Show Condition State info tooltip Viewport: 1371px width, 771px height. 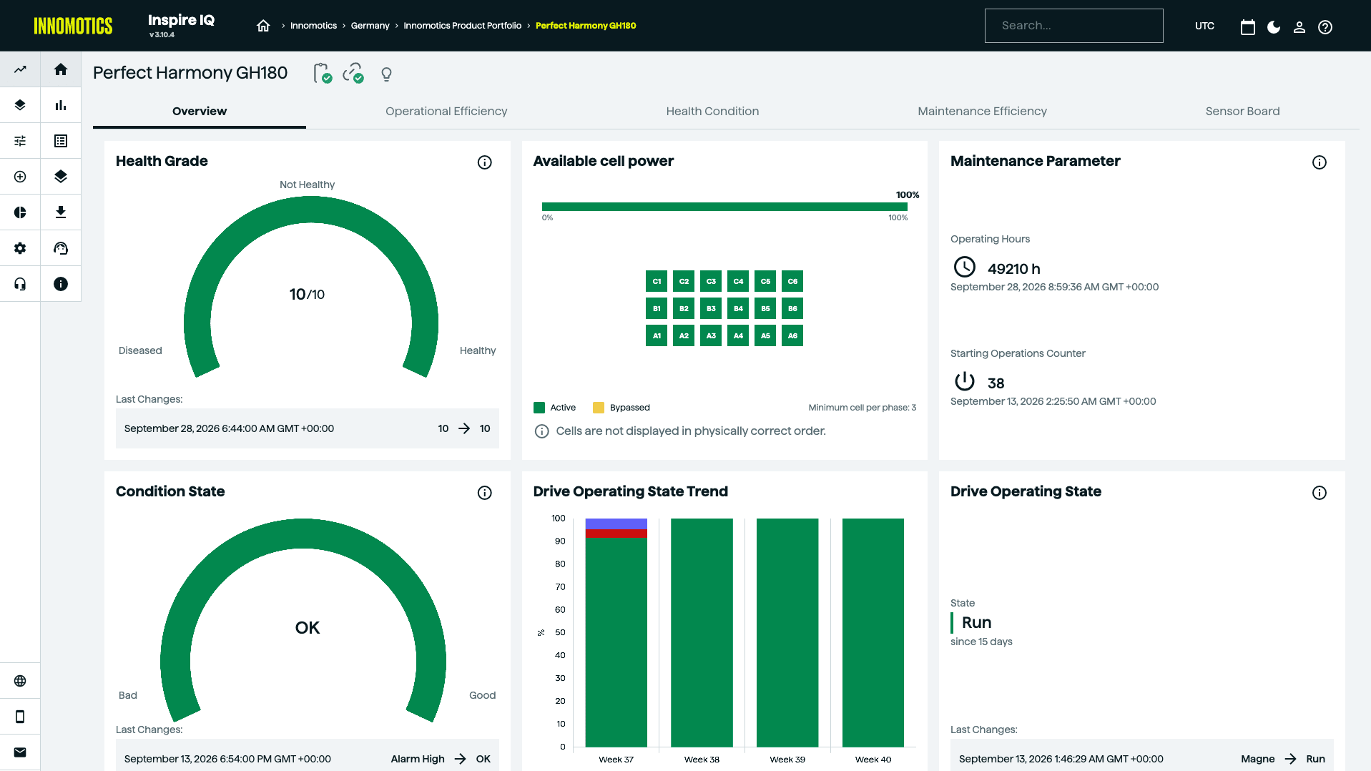(x=484, y=493)
